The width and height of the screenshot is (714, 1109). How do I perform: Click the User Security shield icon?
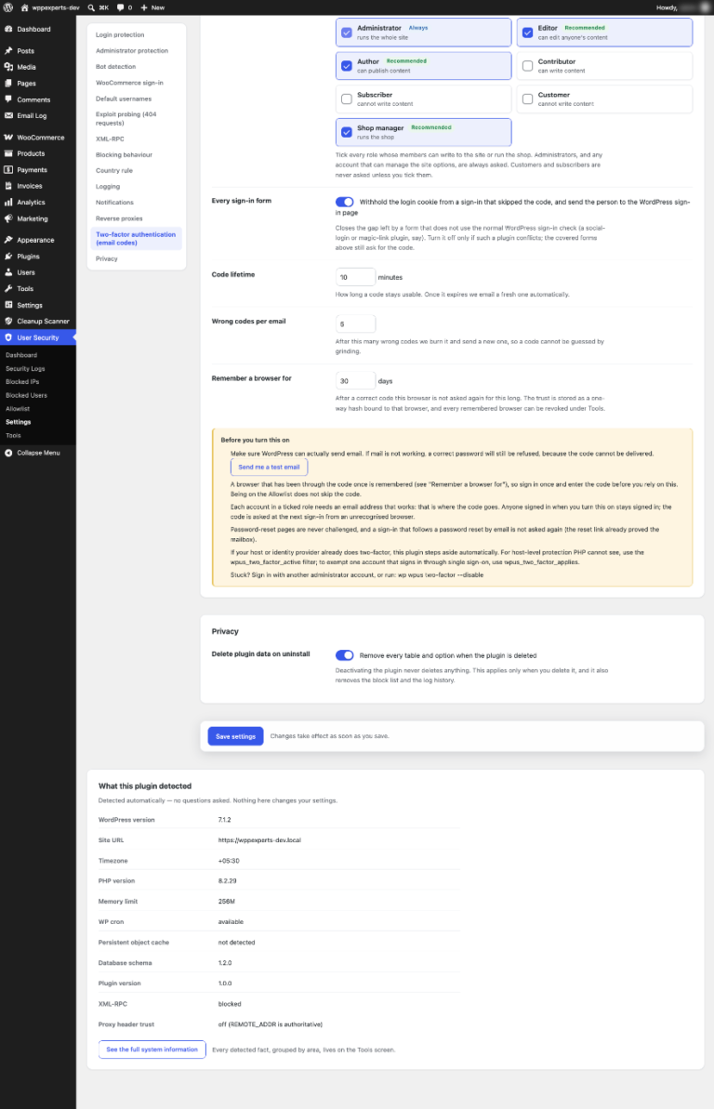coord(8,337)
